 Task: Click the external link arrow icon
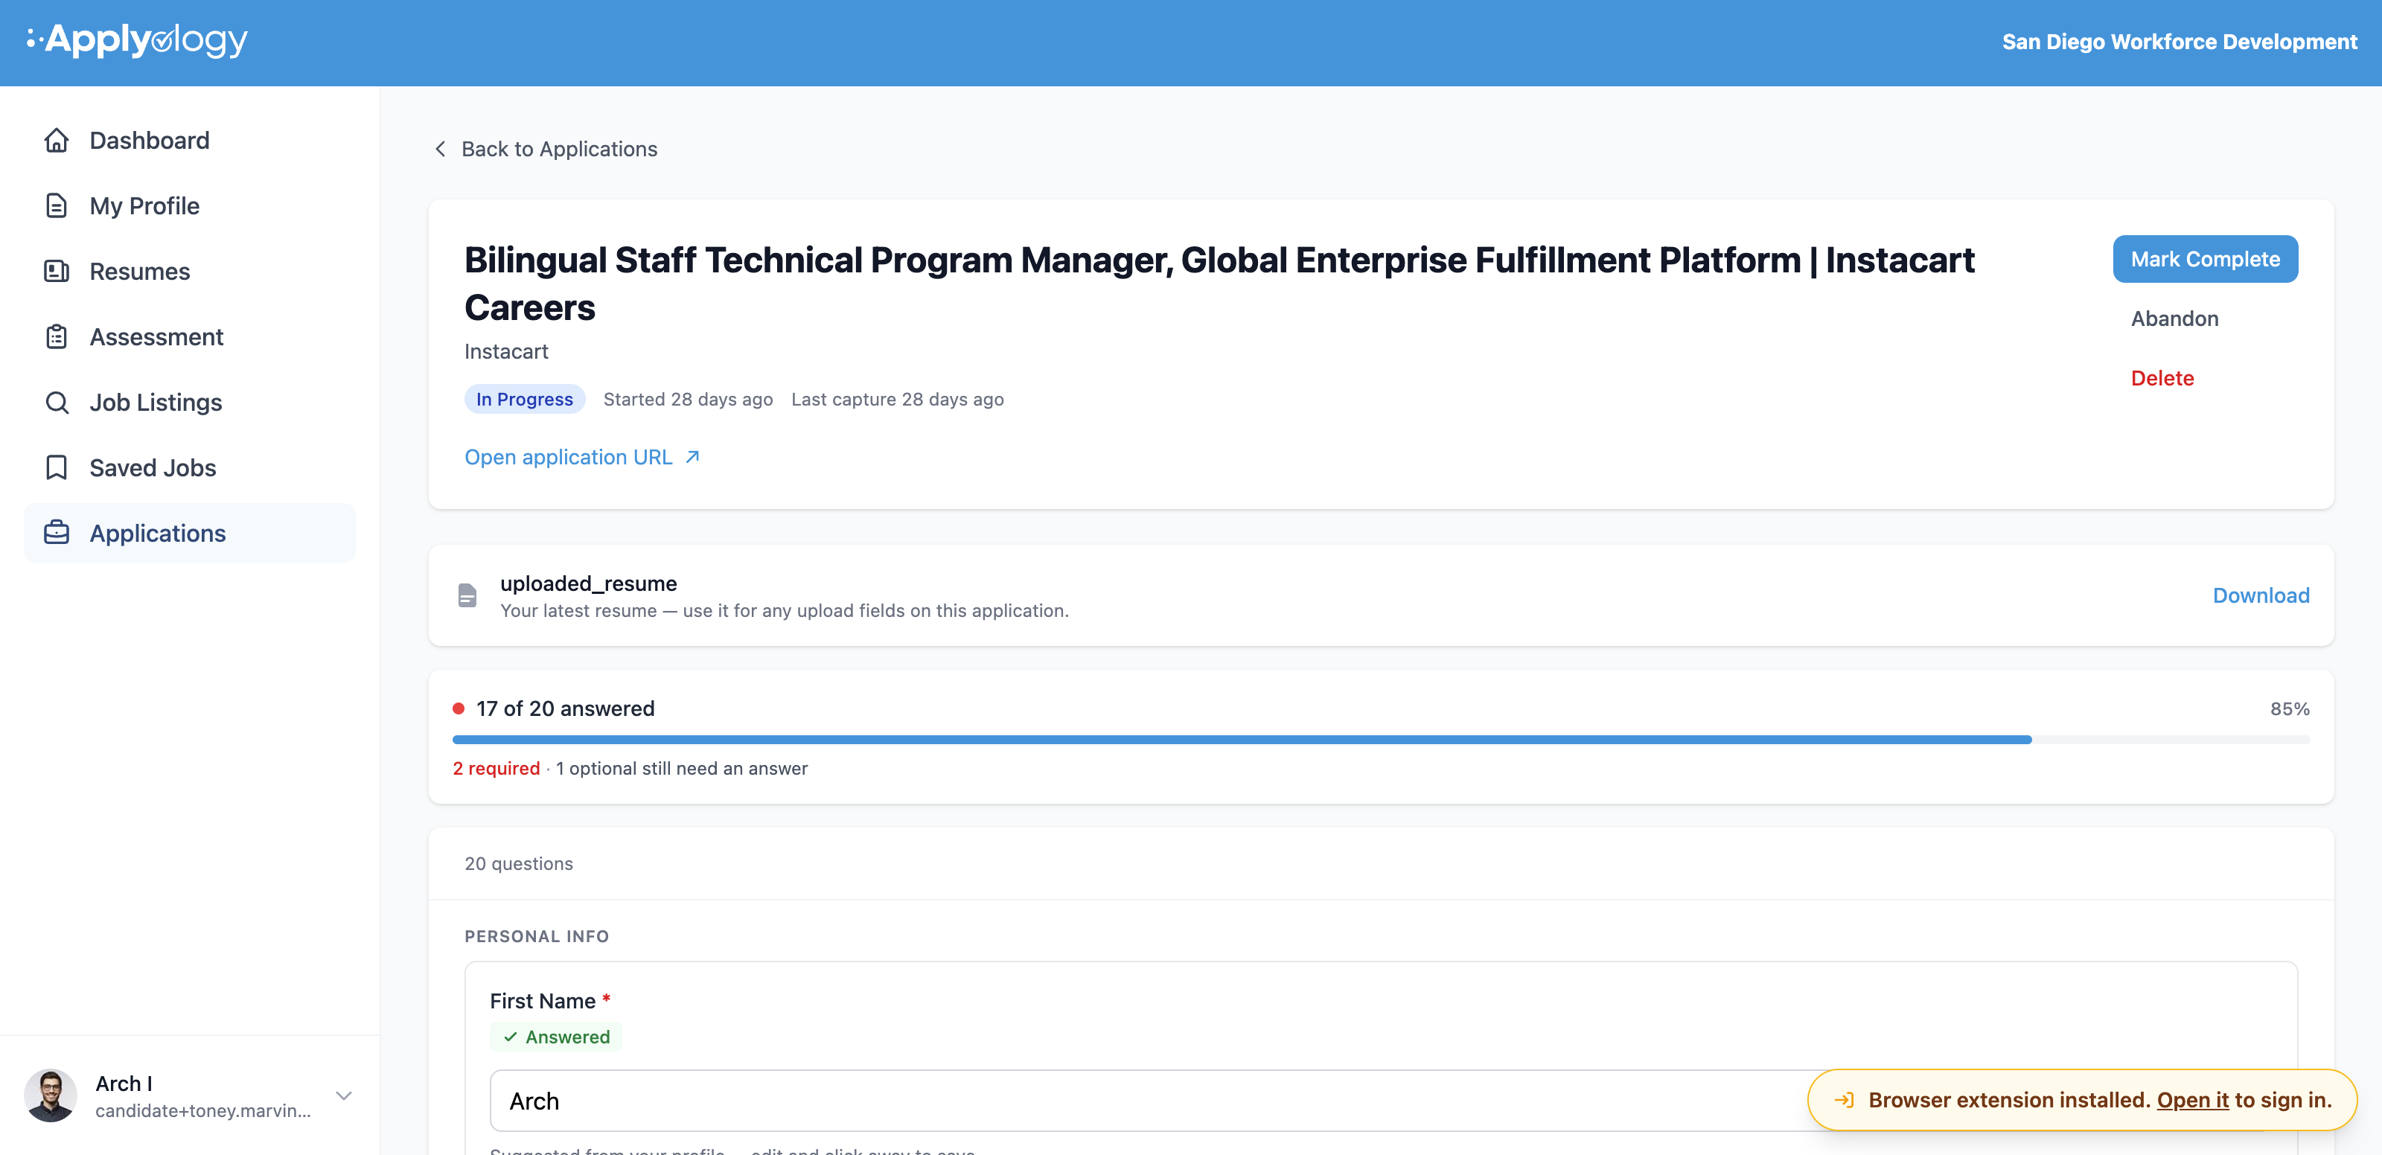tap(692, 457)
